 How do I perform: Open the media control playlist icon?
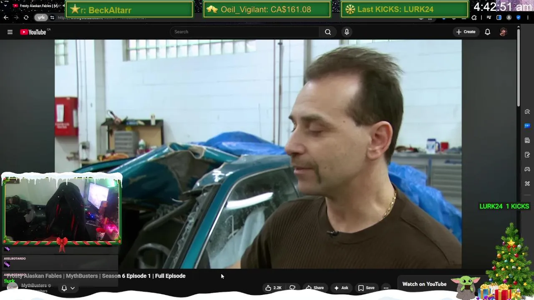tap(489, 17)
